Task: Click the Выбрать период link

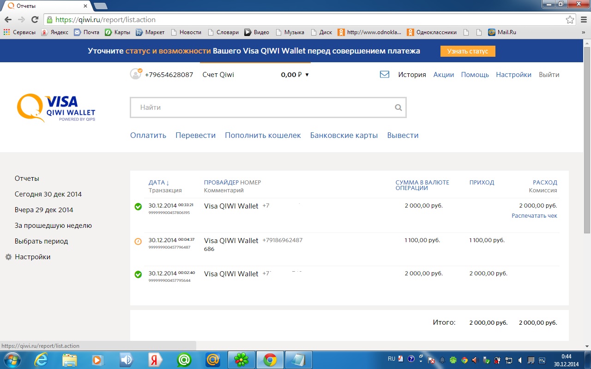Action: point(41,241)
